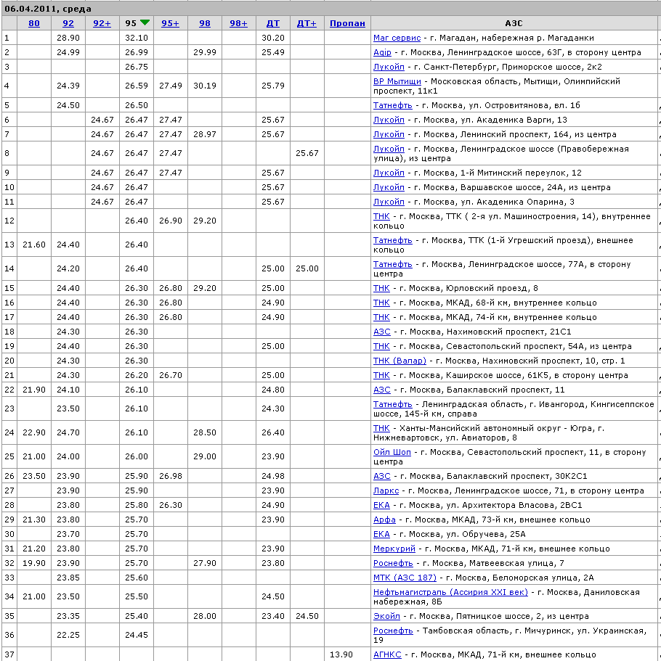Open ЕКА ул. Обручева link
Image resolution: width=661 pixels, height=661 pixels.
(381, 534)
